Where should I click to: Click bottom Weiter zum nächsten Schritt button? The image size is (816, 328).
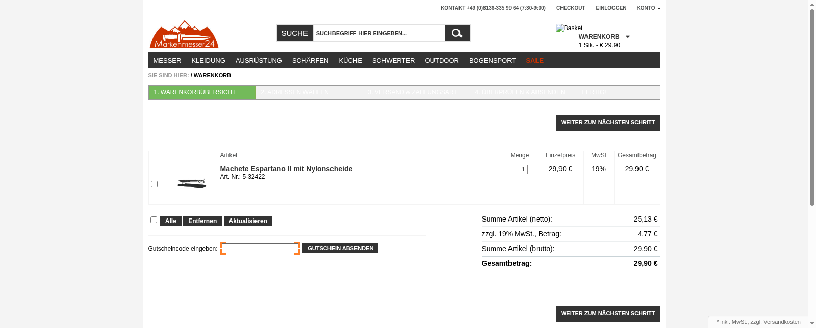click(608, 314)
